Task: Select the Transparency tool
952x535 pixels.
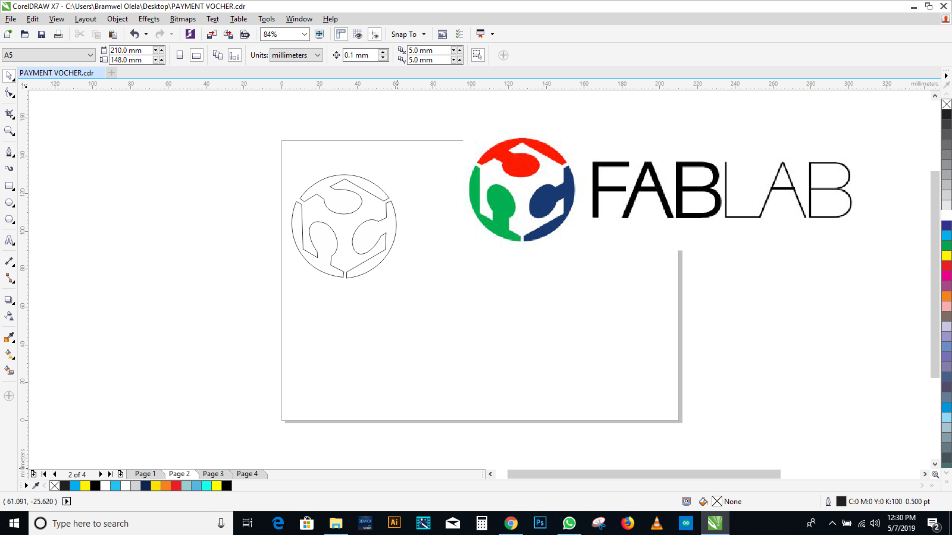Action: point(9,316)
